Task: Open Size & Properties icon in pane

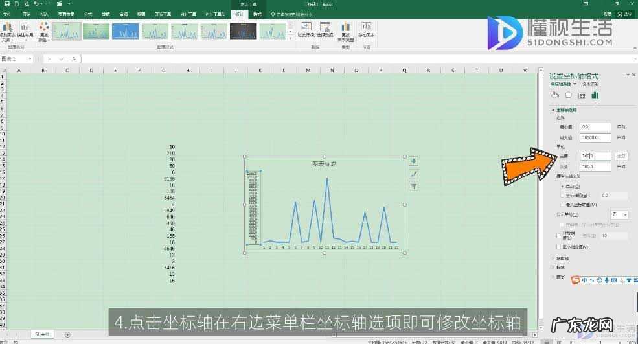Action: (x=582, y=96)
